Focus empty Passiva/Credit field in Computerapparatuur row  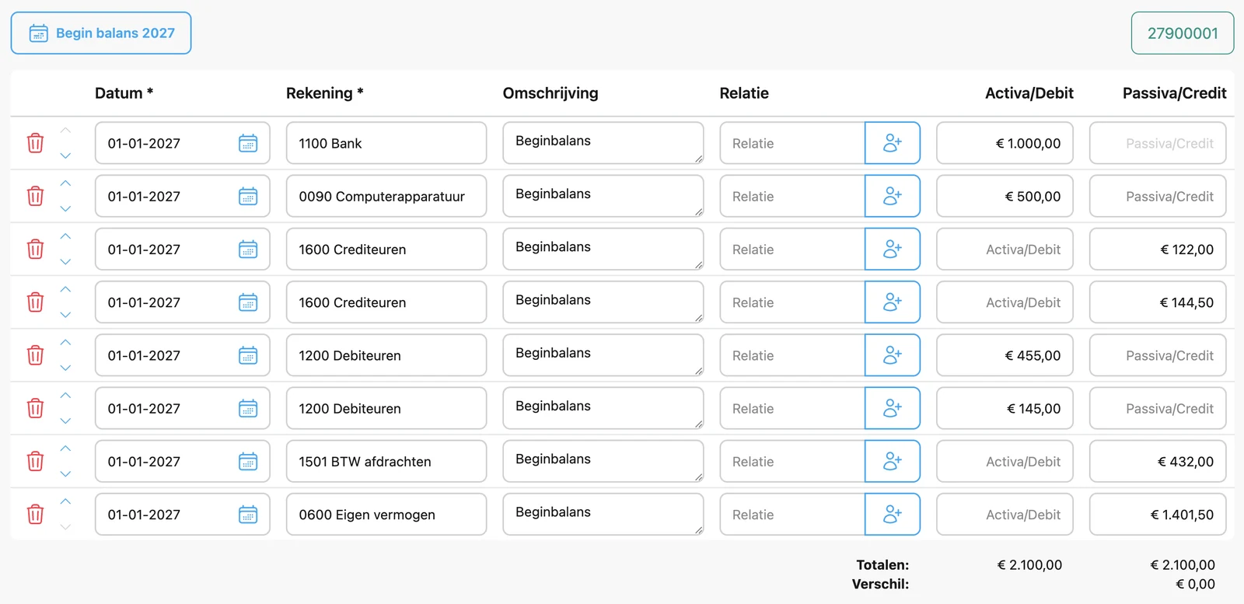(x=1158, y=196)
